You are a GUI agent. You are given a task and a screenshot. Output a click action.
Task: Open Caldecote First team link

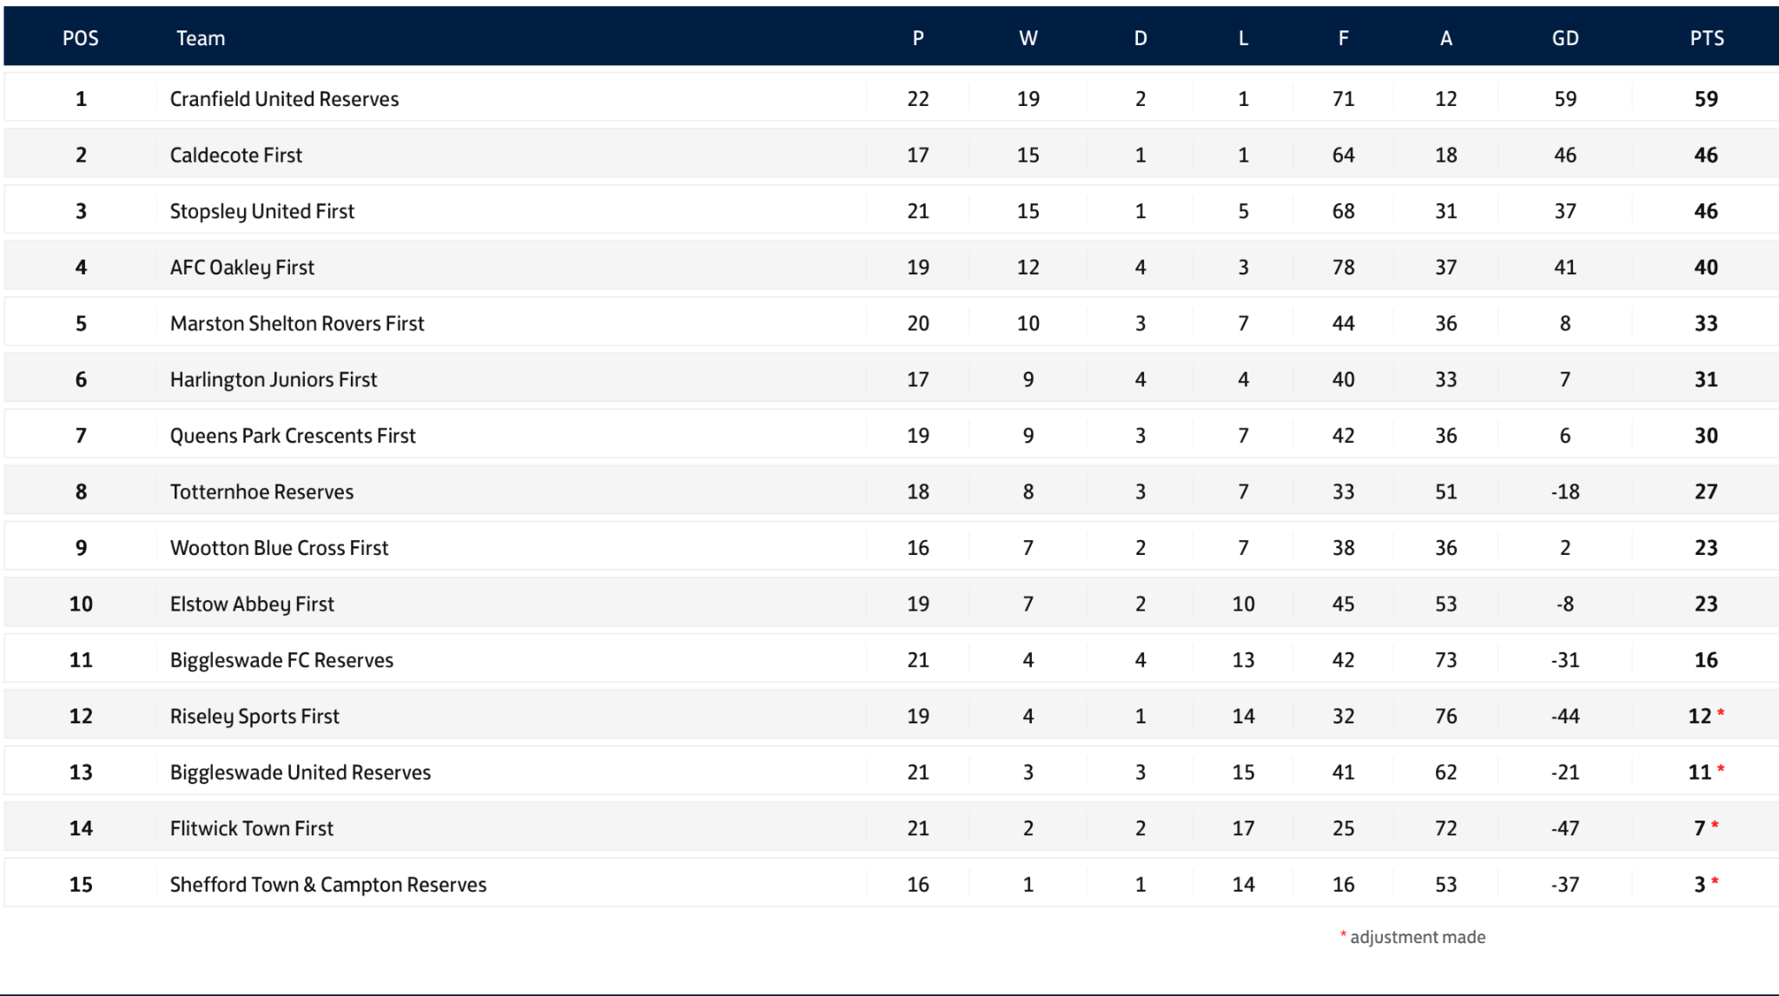(x=236, y=155)
